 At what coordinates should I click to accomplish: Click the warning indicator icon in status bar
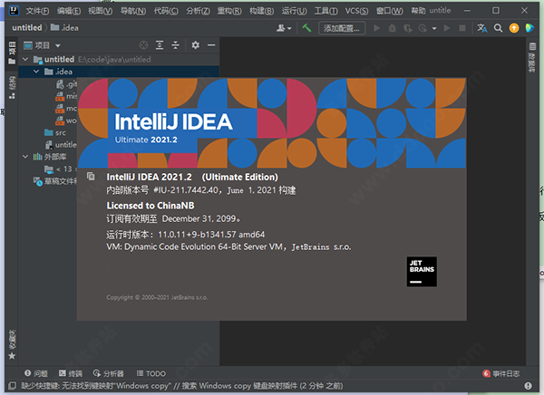528,386
